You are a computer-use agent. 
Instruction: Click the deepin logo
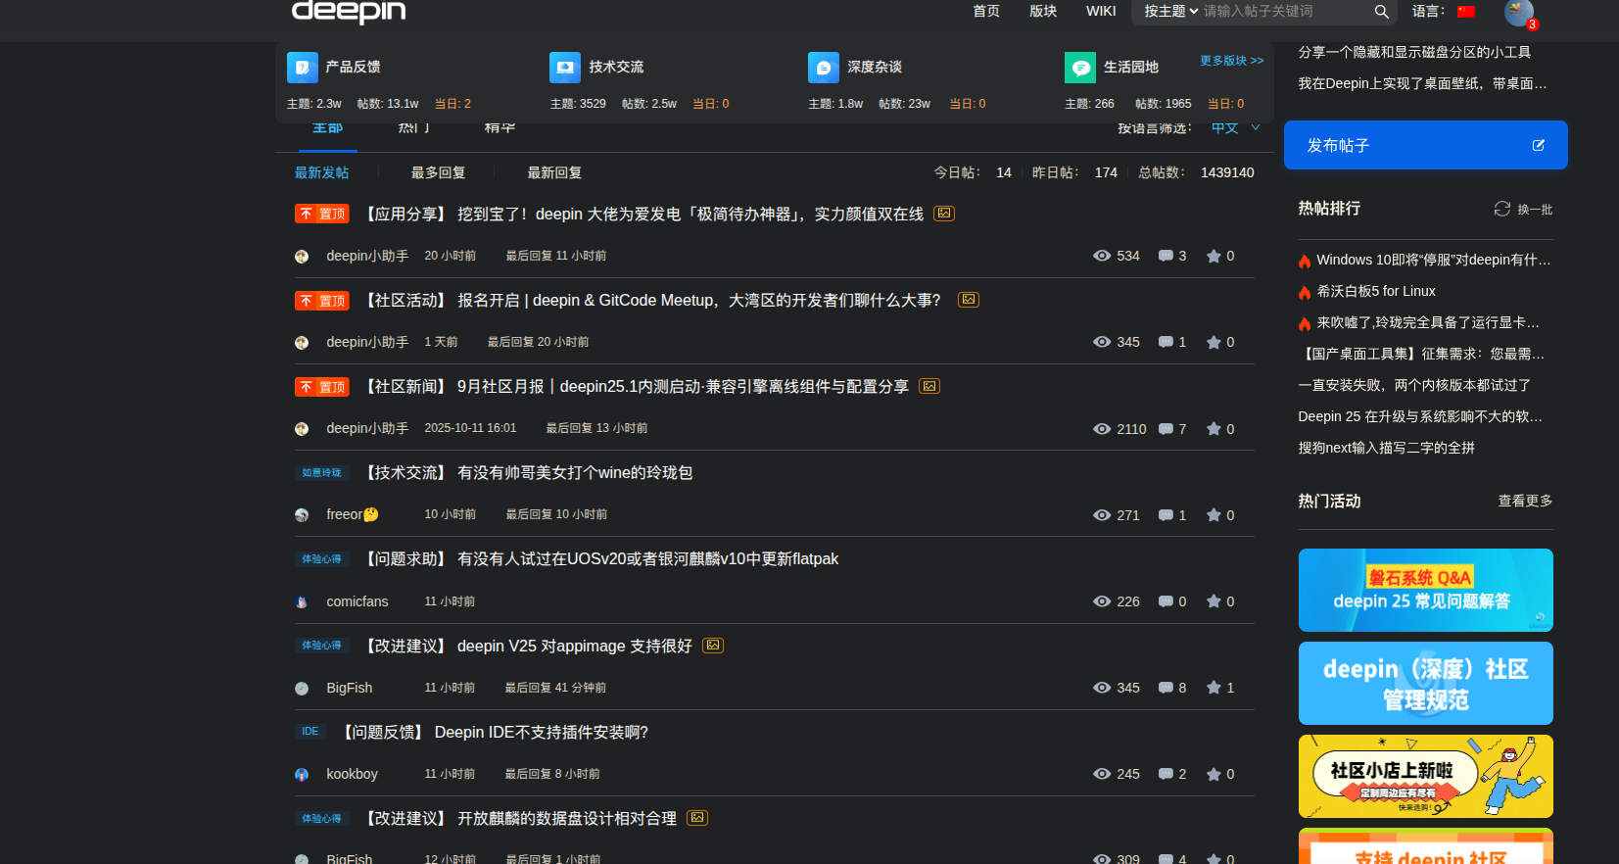[x=349, y=11]
